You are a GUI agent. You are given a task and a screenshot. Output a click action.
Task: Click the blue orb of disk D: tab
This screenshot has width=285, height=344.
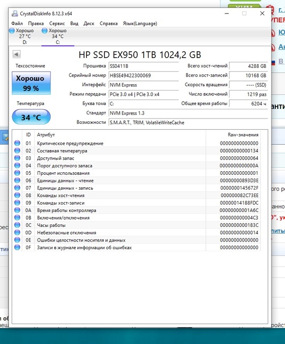[12, 30]
